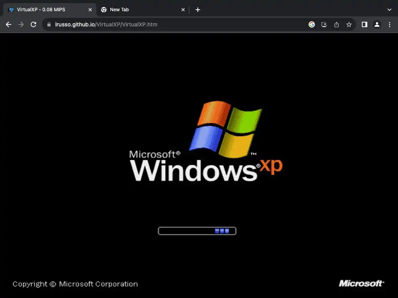Image resolution: width=398 pixels, height=298 pixels.
Task: Expand the tab search chevron
Action: click(389, 10)
